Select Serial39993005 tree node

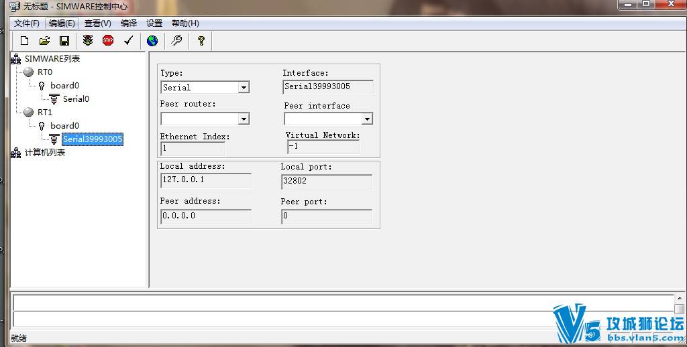[92, 139]
